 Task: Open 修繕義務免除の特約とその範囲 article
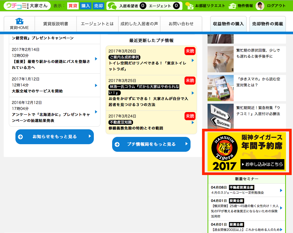pyautogui.click(x=136, y=128)
